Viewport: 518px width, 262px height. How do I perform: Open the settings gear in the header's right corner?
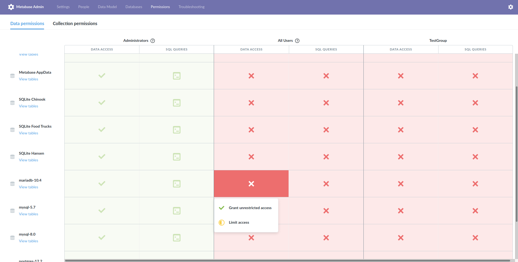tap(510, 7)
